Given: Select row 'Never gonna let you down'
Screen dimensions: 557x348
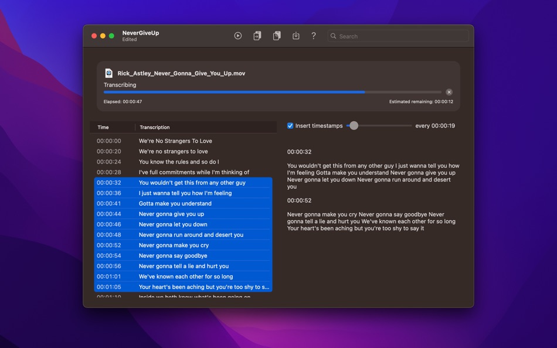Looking at the screenshot, I should (x=184, y=224).
